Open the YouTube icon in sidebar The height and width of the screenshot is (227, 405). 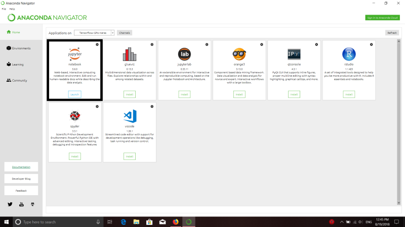(21, 204)
